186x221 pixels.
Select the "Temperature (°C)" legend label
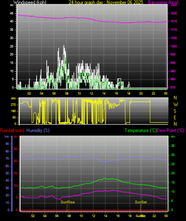[140, 130]
